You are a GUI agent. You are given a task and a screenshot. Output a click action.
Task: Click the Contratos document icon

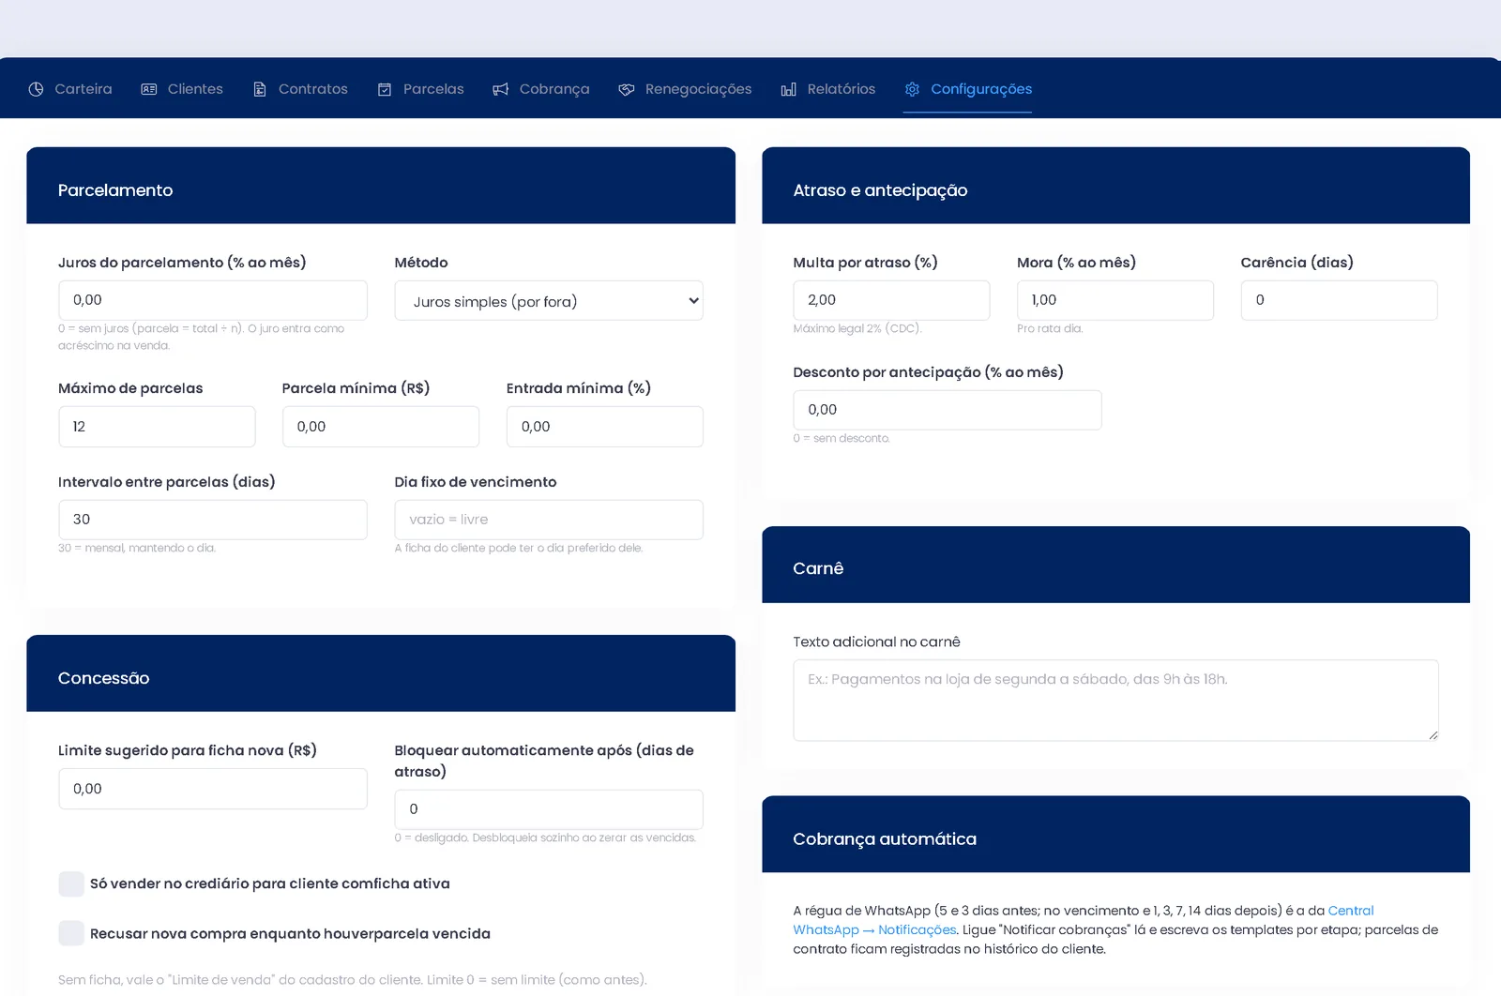tap(260, 89)
